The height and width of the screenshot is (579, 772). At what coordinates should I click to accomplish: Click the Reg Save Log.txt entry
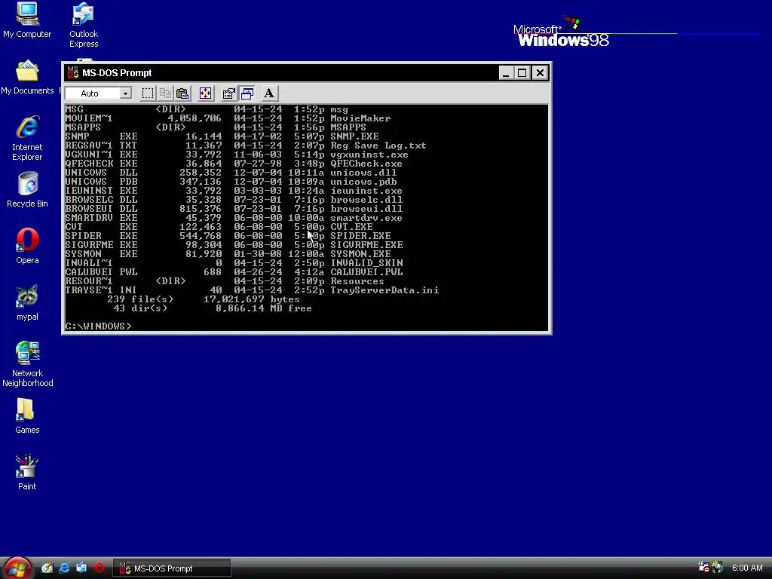pos(378,146)
